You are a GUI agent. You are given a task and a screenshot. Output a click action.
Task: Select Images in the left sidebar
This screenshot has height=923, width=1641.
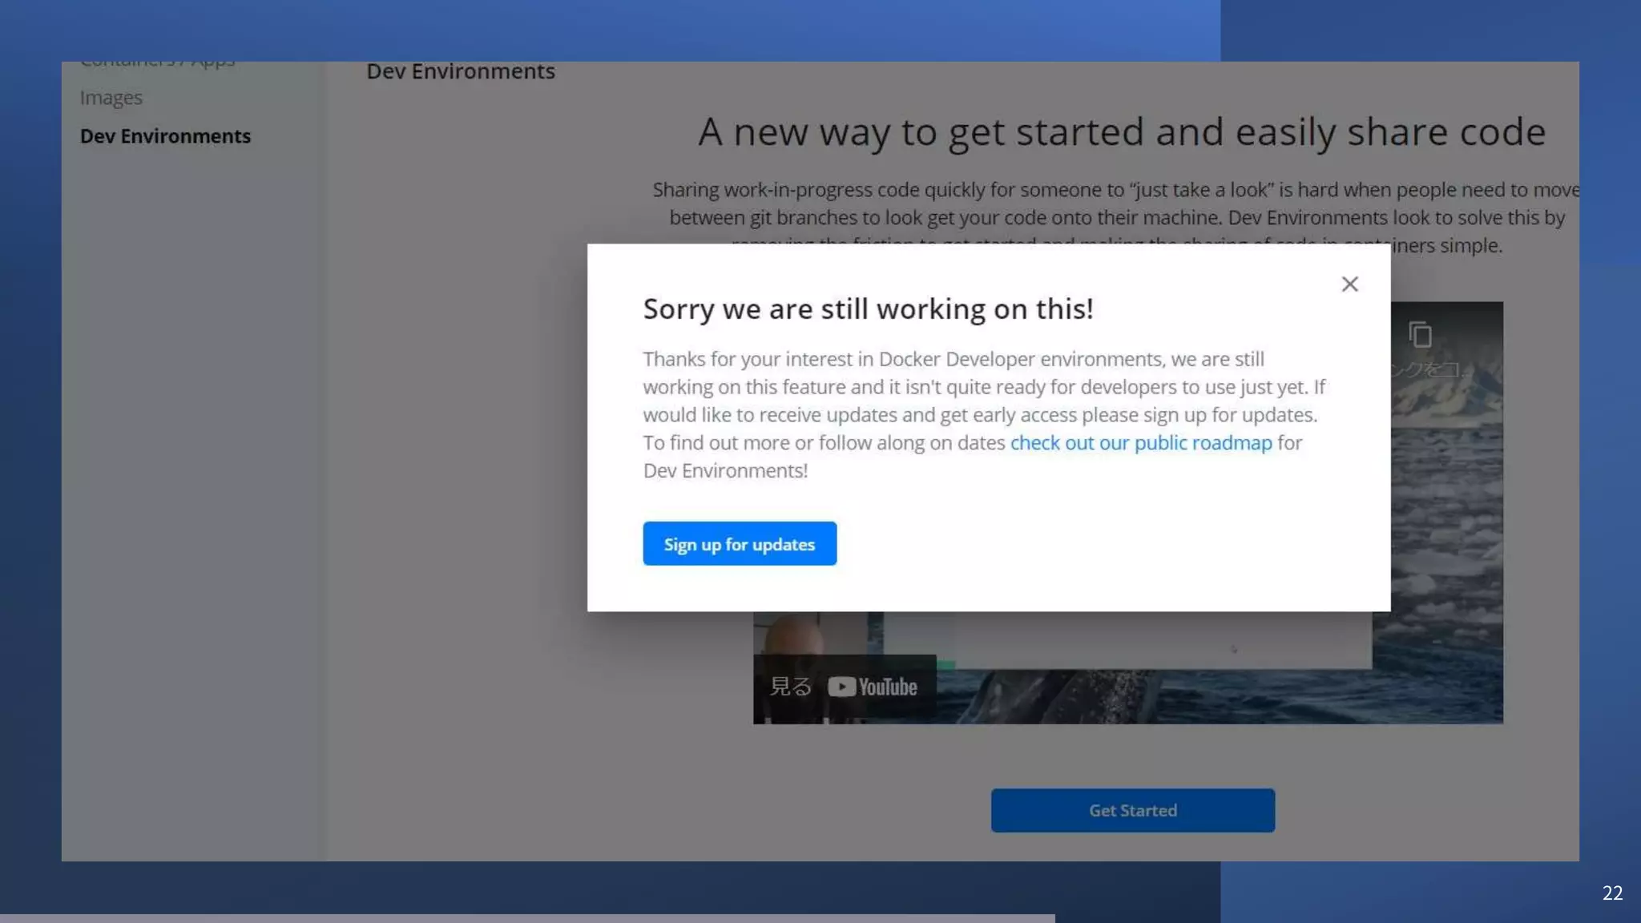(x=111, y=98)
